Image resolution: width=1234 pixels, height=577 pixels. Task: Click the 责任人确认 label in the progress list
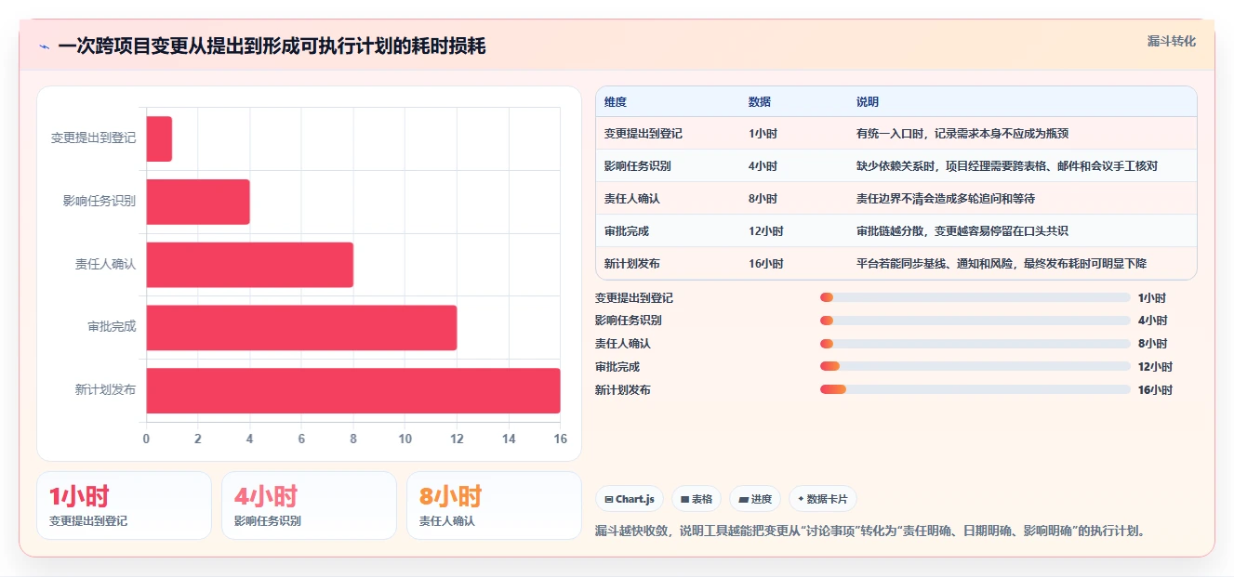[x=623, y=344]
